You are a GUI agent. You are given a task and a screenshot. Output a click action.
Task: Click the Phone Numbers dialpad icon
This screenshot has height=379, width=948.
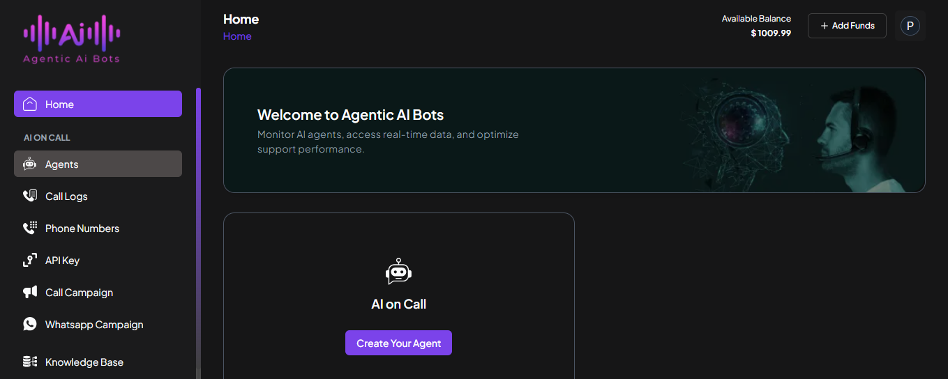coord(30,229)
